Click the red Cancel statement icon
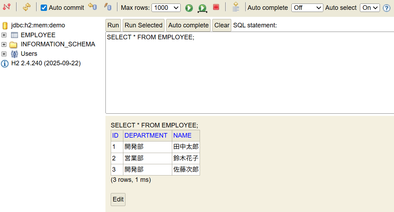This screenshot has height=212, width=394. tap(216, 7)
